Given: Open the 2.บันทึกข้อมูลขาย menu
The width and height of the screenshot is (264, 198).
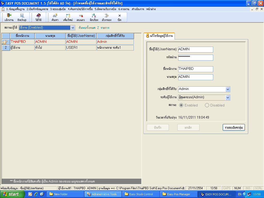Looking at the screenshot, I should (37, 9).
